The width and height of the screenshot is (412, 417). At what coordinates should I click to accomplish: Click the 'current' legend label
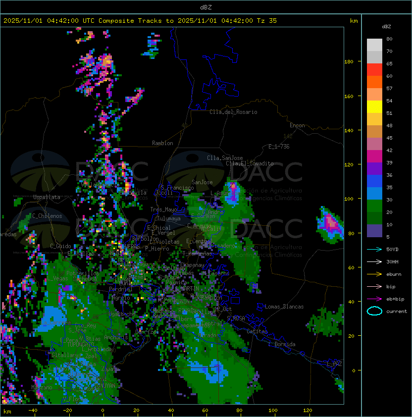[397, 312]
